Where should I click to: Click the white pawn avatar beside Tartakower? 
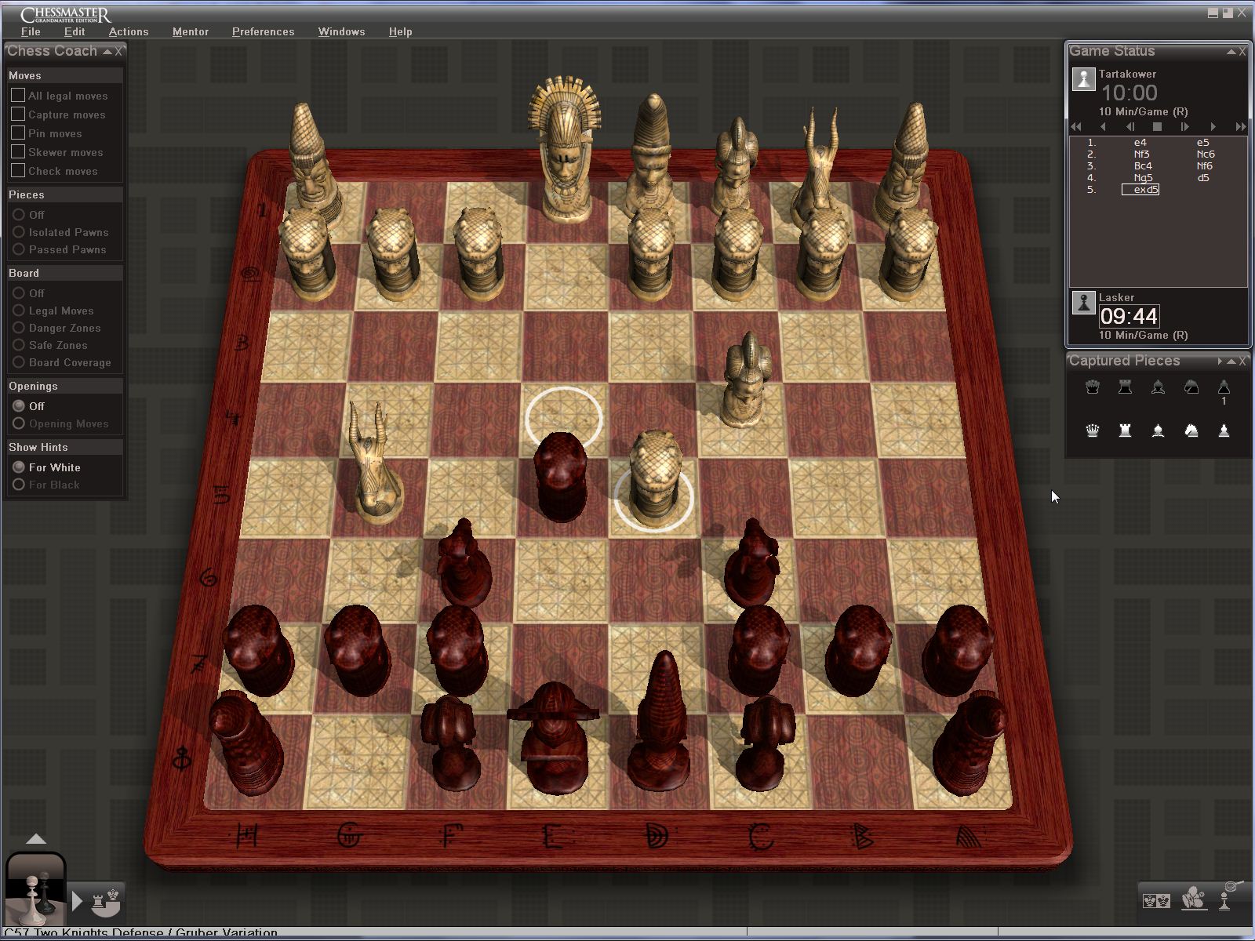1083,79
